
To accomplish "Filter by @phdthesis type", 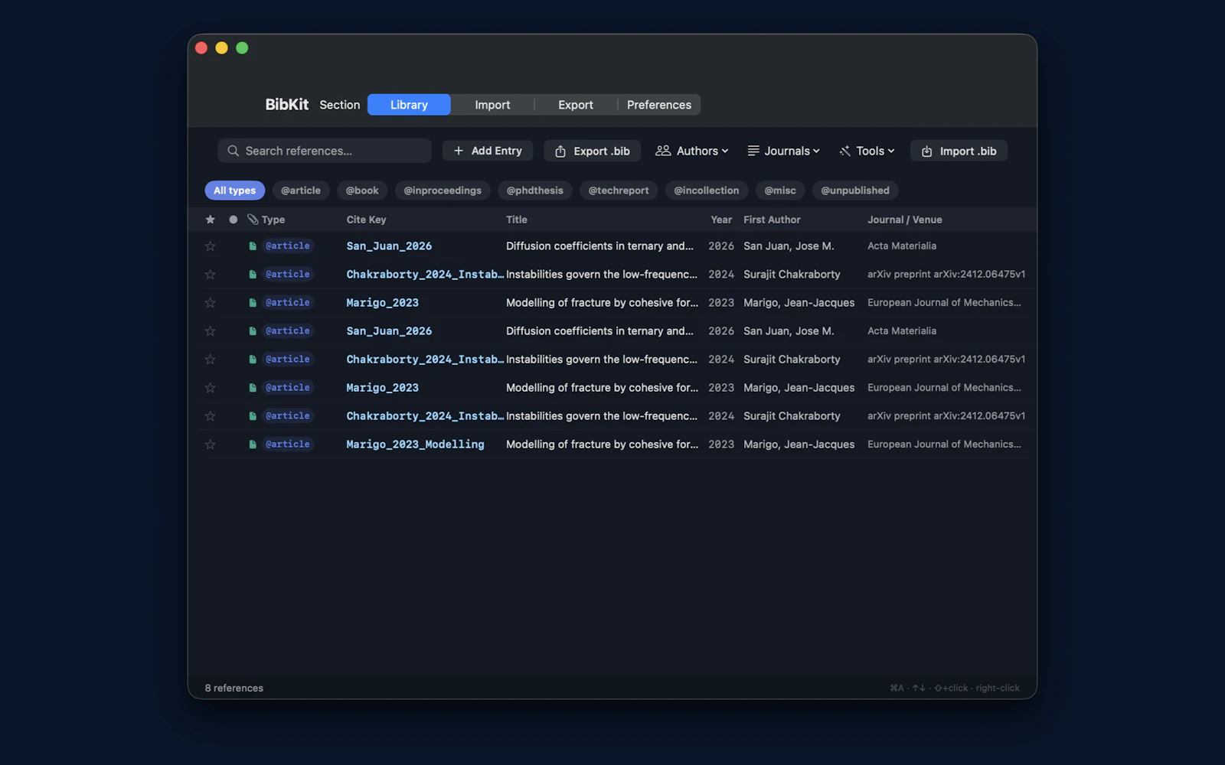I will coord(535,190).
